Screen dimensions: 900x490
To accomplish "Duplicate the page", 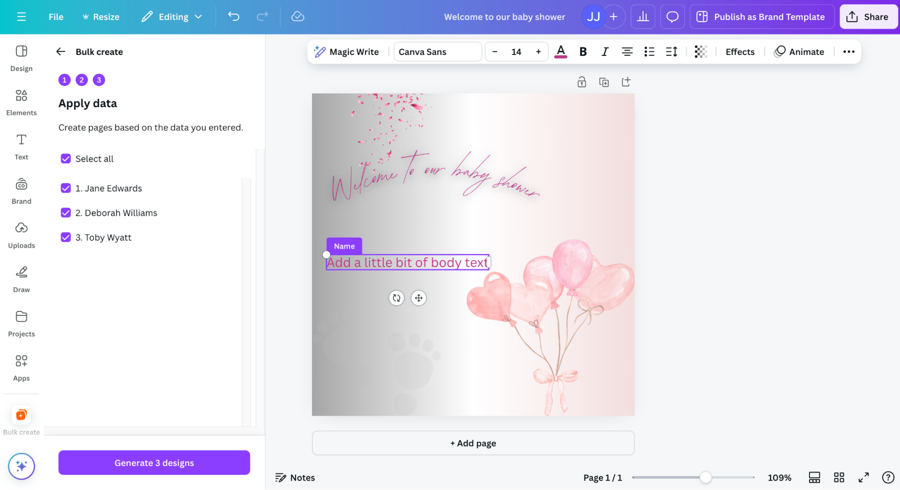I will [x=604, y=82].
